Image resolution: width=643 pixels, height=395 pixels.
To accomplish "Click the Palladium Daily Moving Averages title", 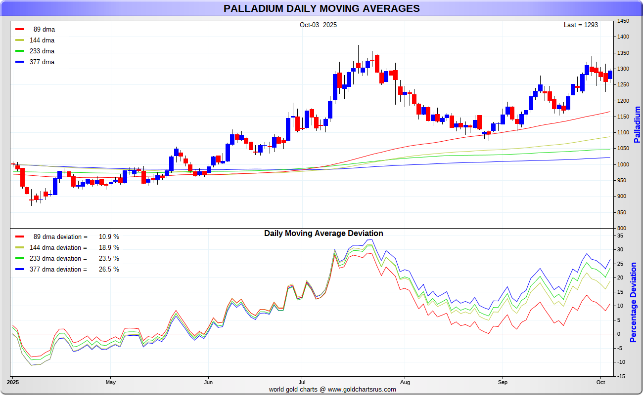I will (x=321, y=8).
